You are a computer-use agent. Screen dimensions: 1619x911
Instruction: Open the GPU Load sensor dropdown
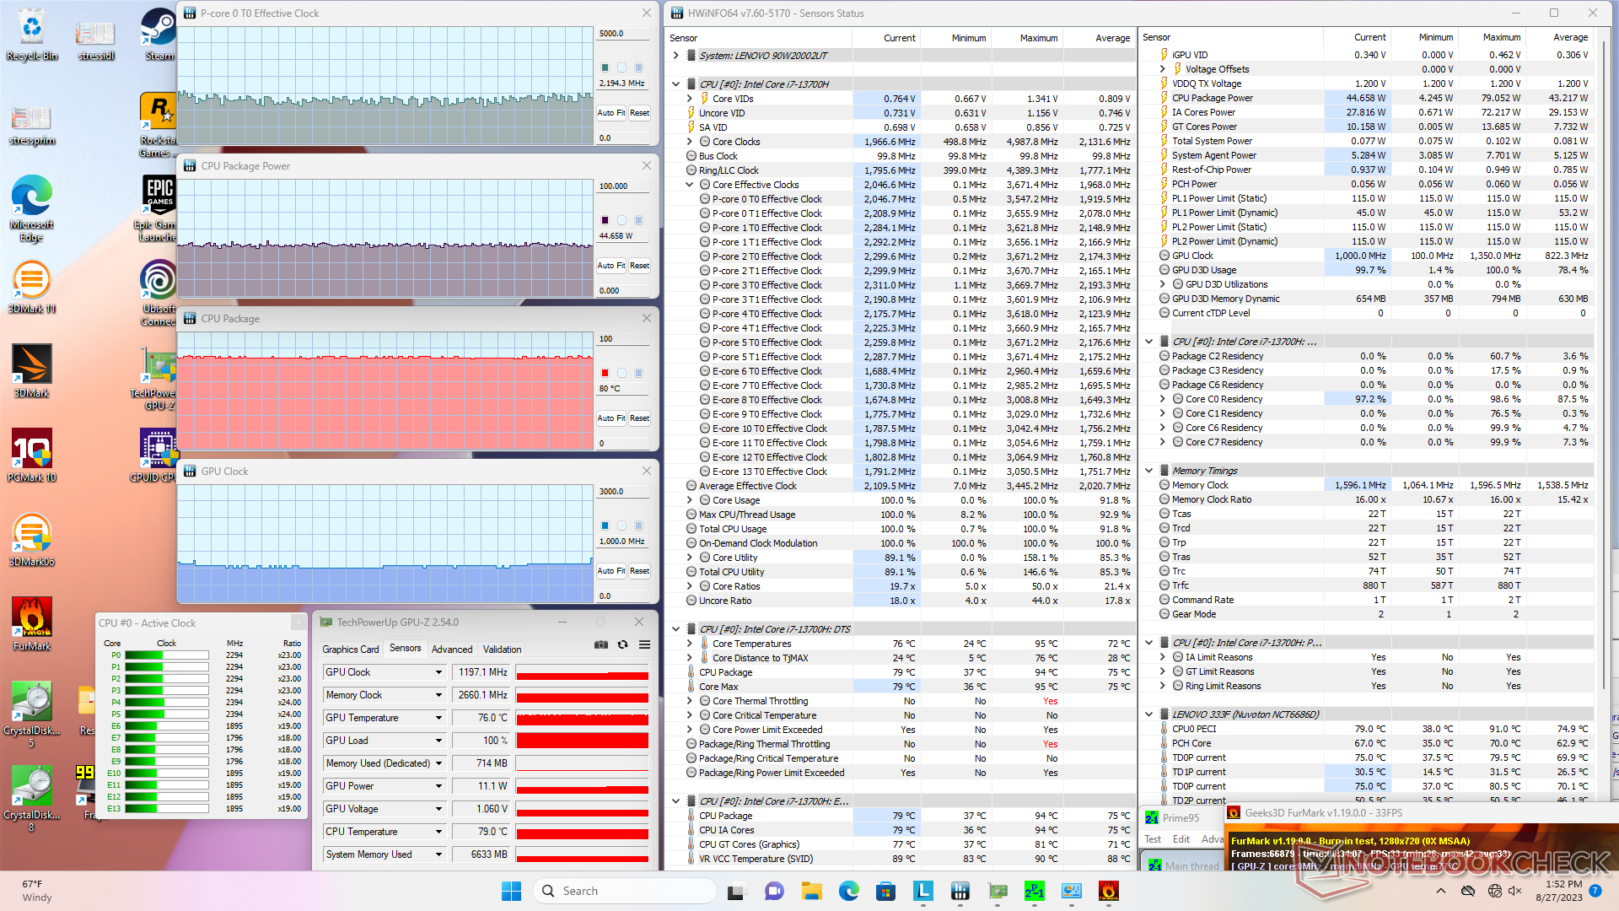click(x=438, y=741)
